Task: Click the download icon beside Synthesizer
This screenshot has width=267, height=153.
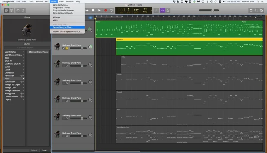Action: pos(22,82)
